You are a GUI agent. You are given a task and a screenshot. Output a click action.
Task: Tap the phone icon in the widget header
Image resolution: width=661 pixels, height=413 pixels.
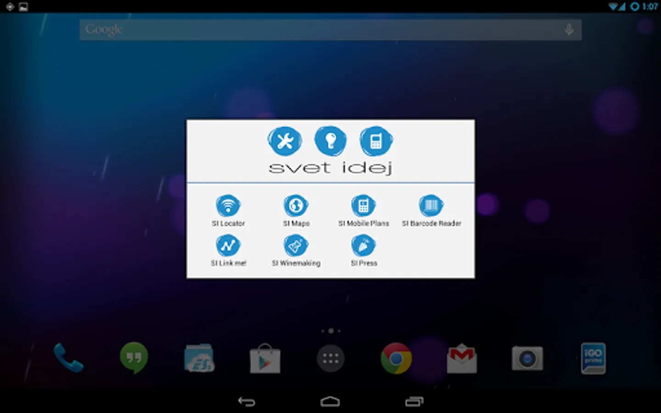(375, 140)
